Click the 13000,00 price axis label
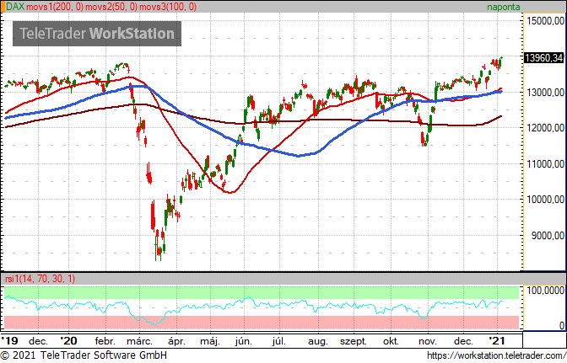 (x=545, y=93)
